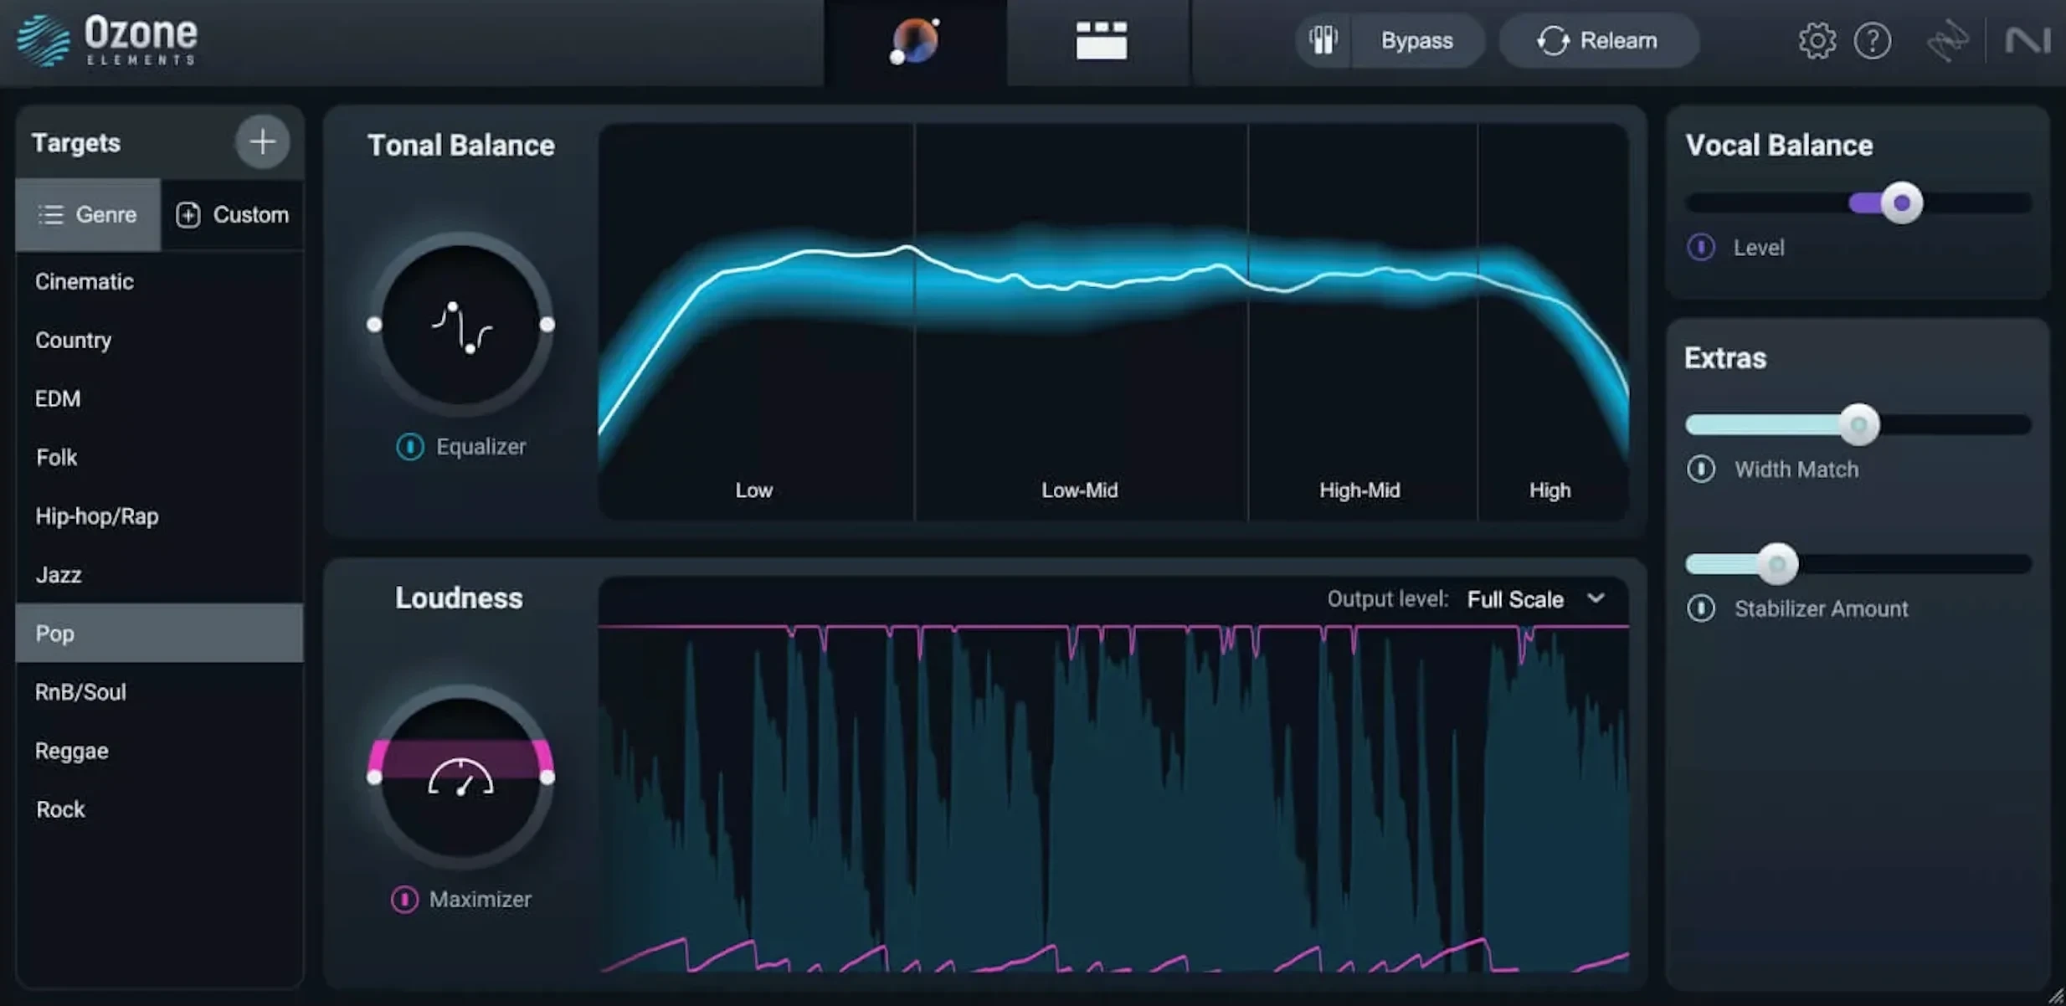
Task: Switch to the Custom tab
Action: click(234, 214)
